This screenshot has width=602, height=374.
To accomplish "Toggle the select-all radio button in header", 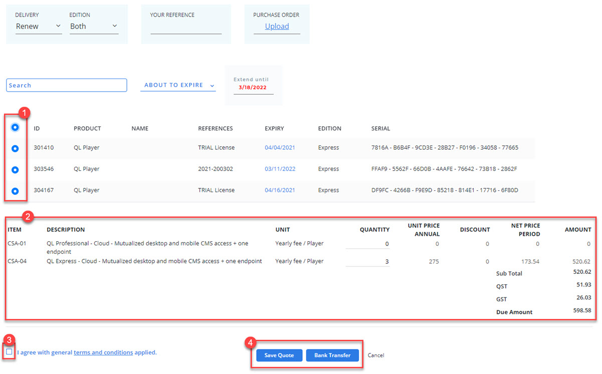I will click(15, 128).
